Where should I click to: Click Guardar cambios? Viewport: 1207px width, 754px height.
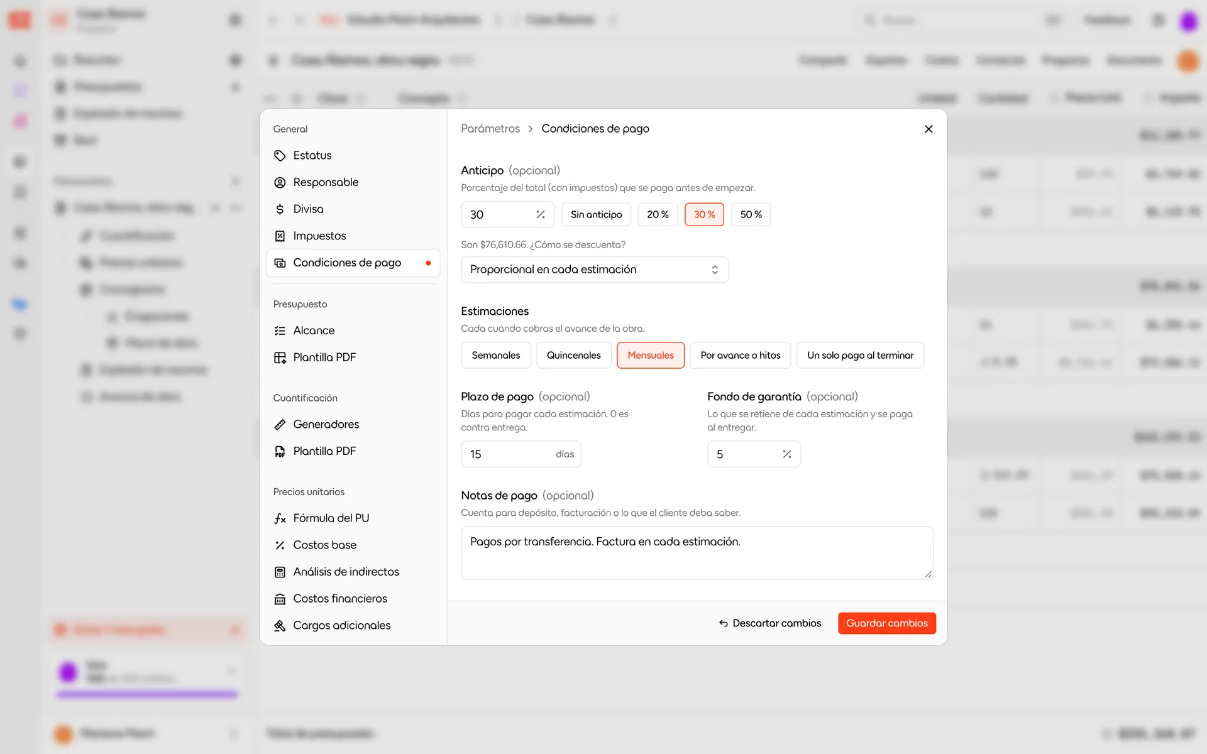coord(886,623)
